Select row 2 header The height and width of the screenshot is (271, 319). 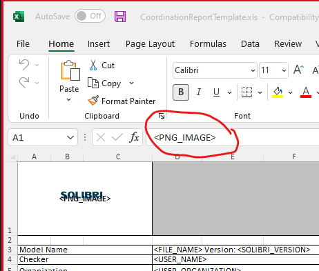(10, 240)
